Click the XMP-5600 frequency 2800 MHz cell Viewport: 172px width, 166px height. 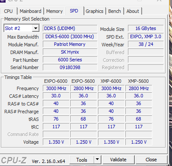tap(139, 88)
